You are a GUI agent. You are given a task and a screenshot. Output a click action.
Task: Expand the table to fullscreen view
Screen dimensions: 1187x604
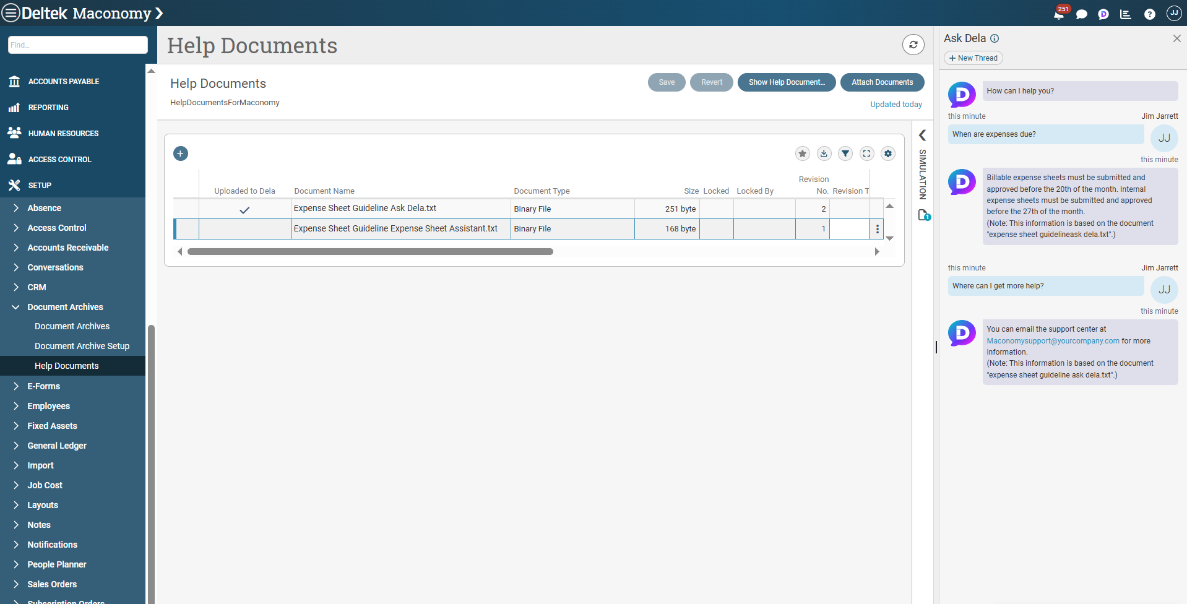point(866,153)
